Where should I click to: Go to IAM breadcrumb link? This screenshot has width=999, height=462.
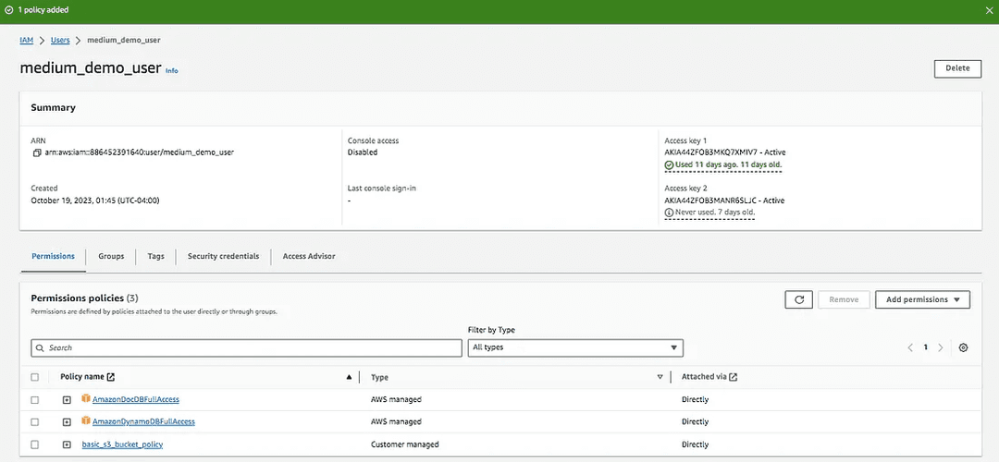[27, 40]
